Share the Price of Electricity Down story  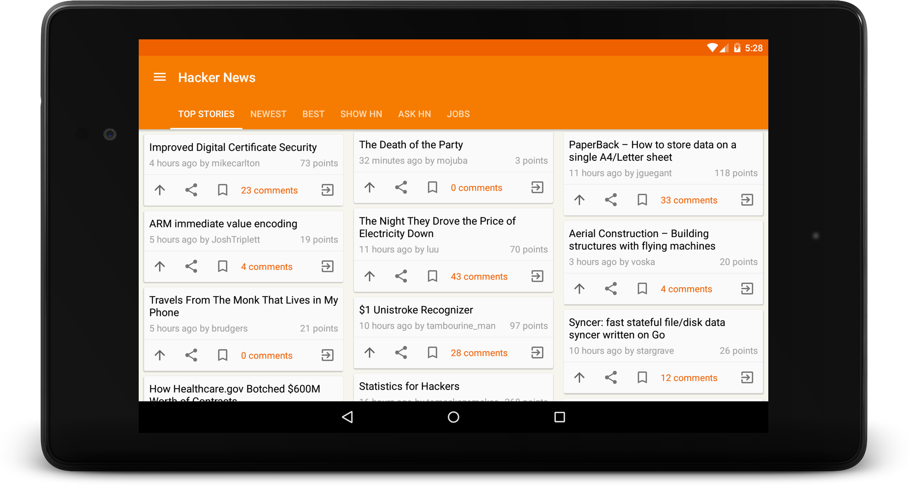pos(401,276)
